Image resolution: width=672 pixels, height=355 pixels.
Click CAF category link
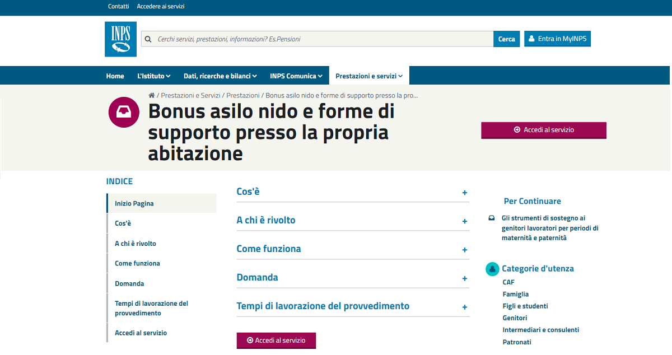(x=508, y=282)
